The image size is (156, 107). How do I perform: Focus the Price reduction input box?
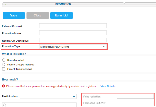tap(135, 96)
